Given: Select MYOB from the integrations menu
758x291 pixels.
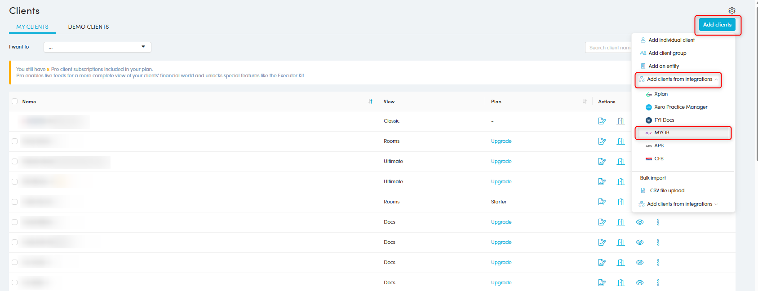Looking at the screenshot, I should click(x=661, y=133).
